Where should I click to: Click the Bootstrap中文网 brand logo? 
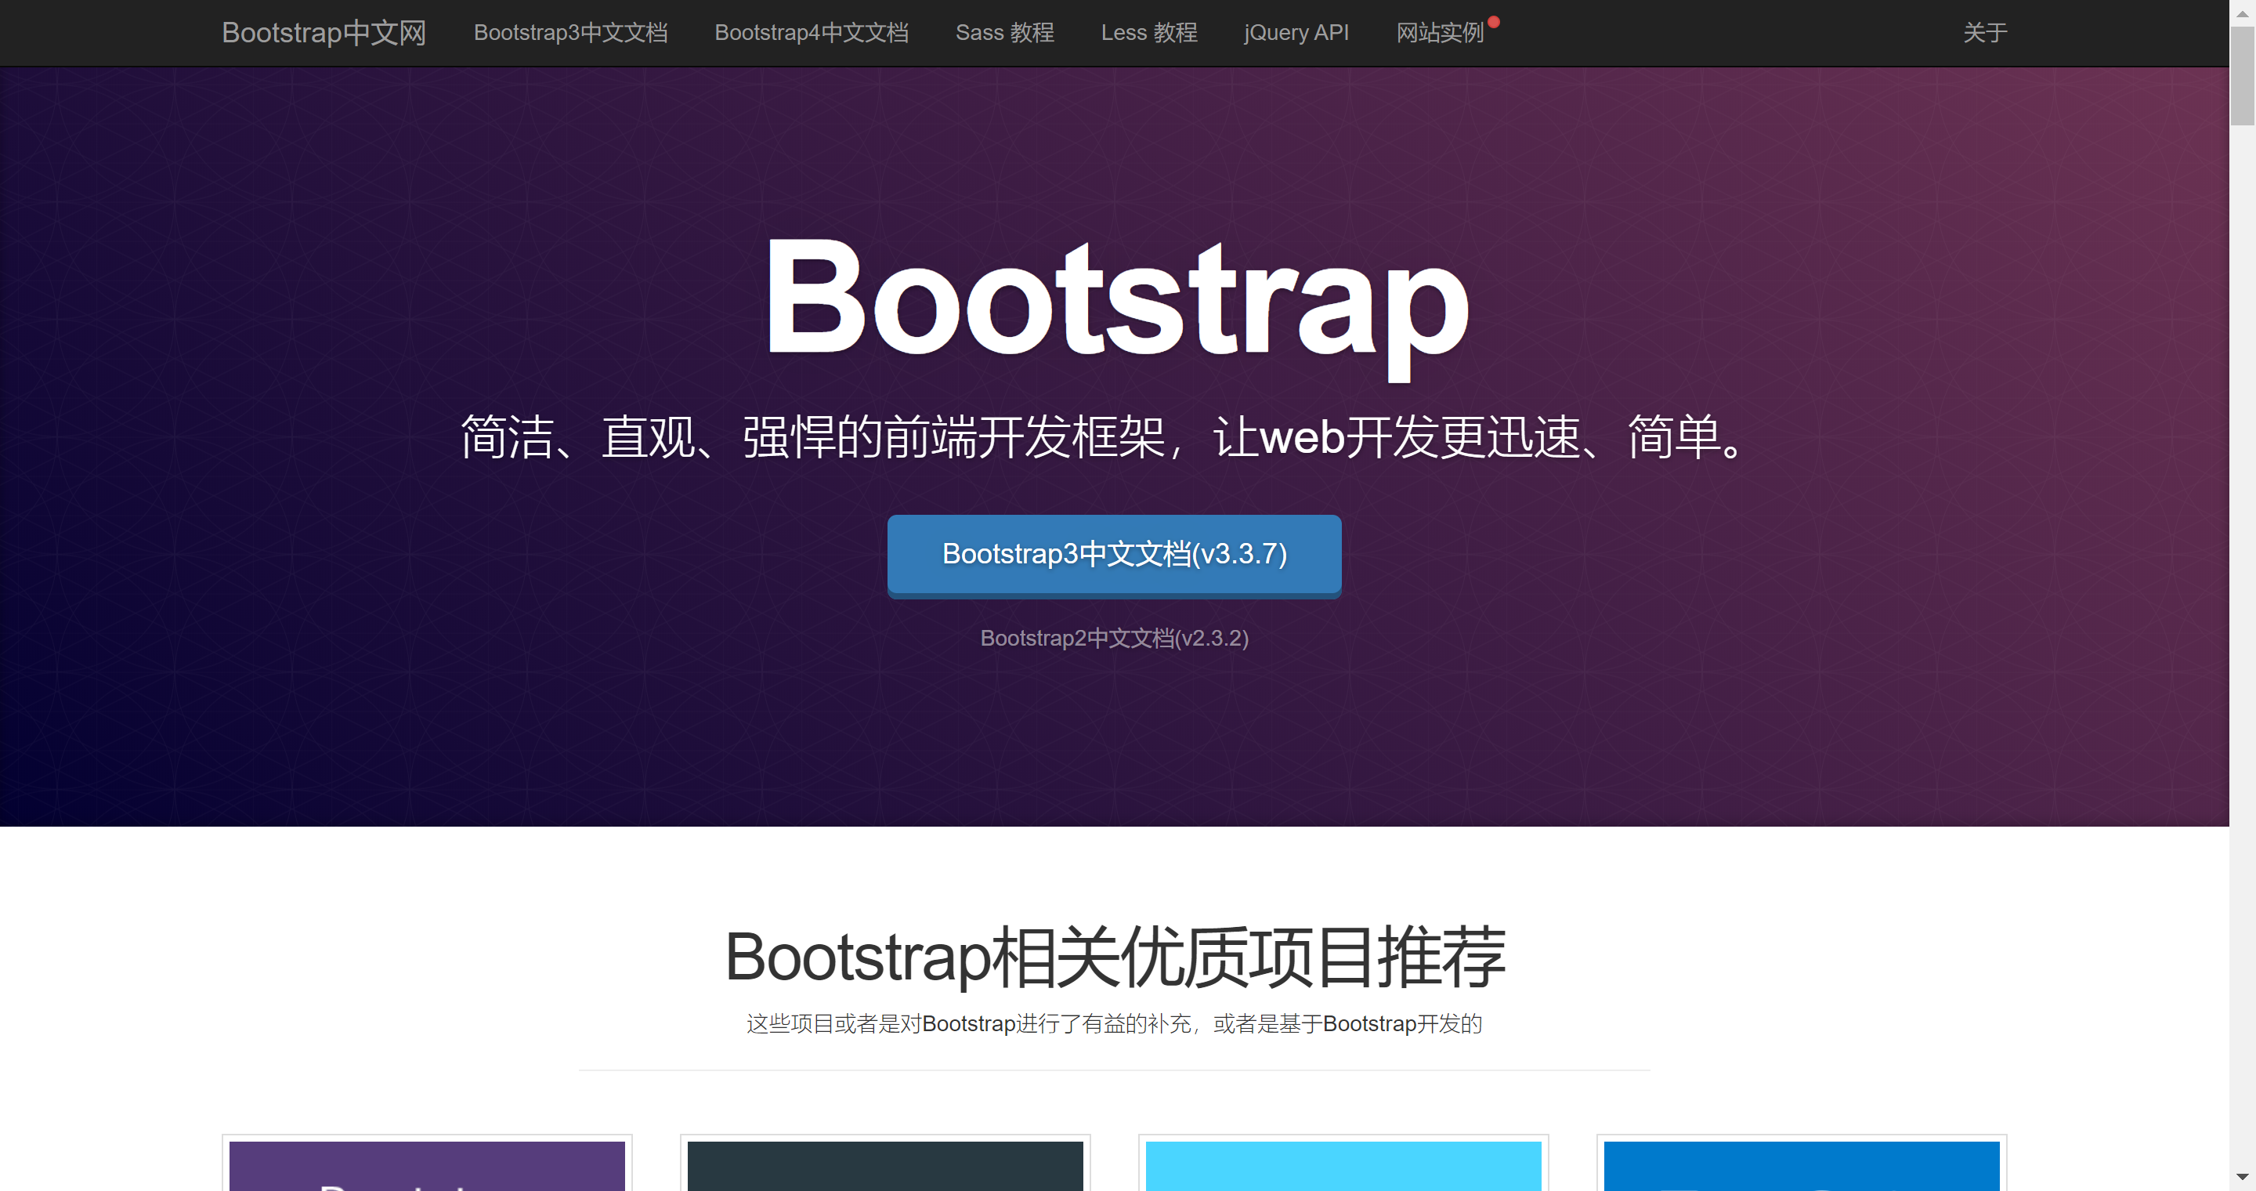click(324, 32)
